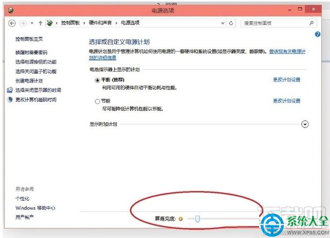Click the Forward navigation arrow
Image resolution: width=330 pixels, height=238 pixels.
[23, 23]
